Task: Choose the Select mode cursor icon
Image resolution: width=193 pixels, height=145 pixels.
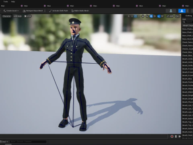Action: click(x=129, y=16)
